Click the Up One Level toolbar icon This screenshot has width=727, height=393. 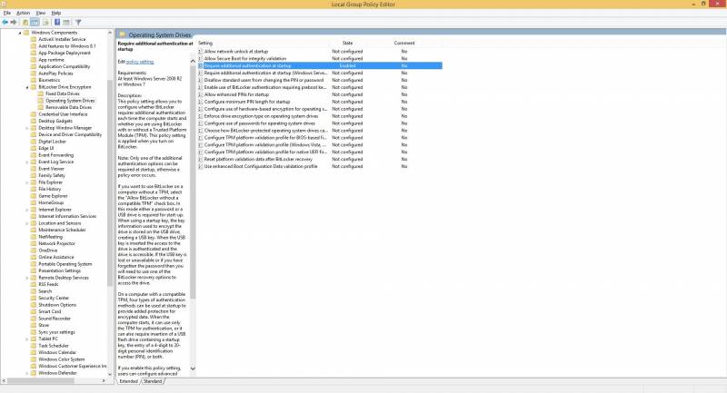tap(26, 21)
